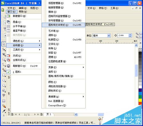The image size is (143, 126).
Task: Click the nudge offset .1 mm stepper arrows
Action: (130, 36)
